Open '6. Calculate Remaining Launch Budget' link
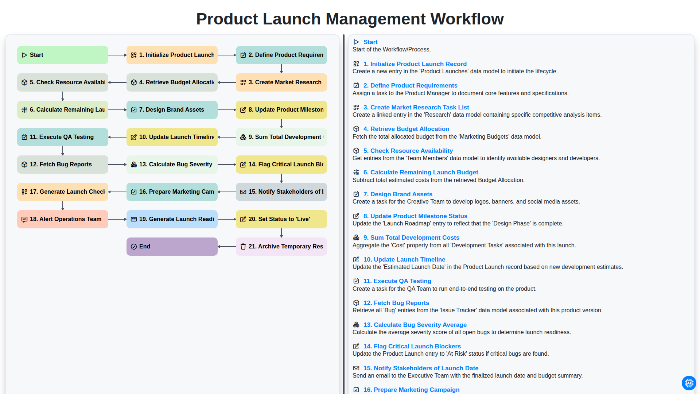The width and height of the screenshot is (700, 394). pyautogui.click(x=421, y=172)
